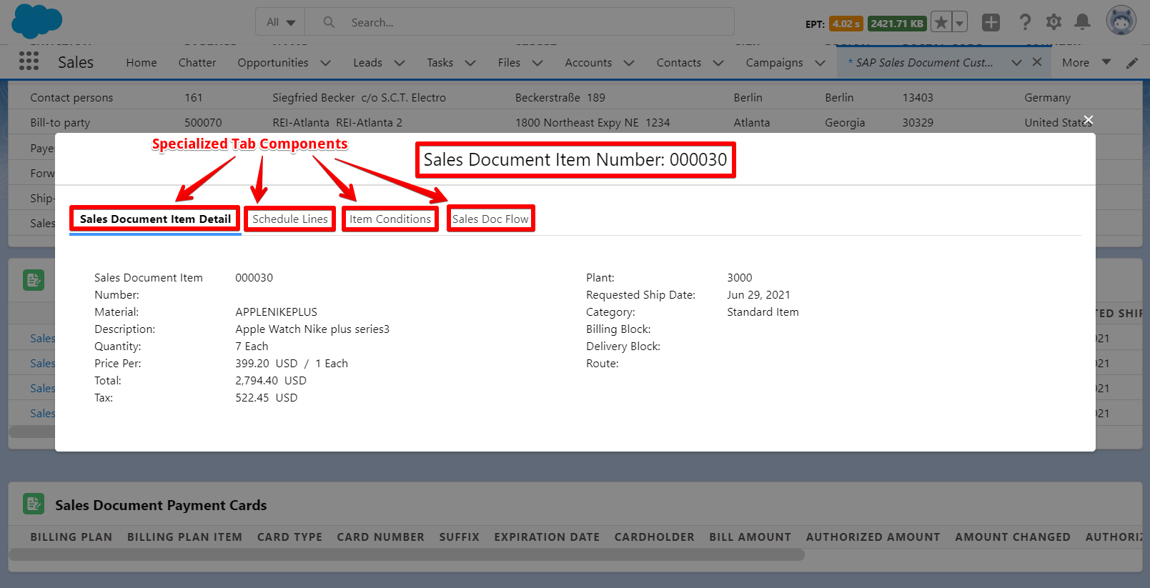
Task: Expand the Contacts nav dropdown
Action: (718, 63)
